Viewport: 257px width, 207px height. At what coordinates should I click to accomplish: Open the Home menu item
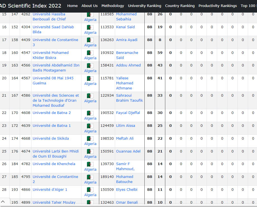[72, 6]
